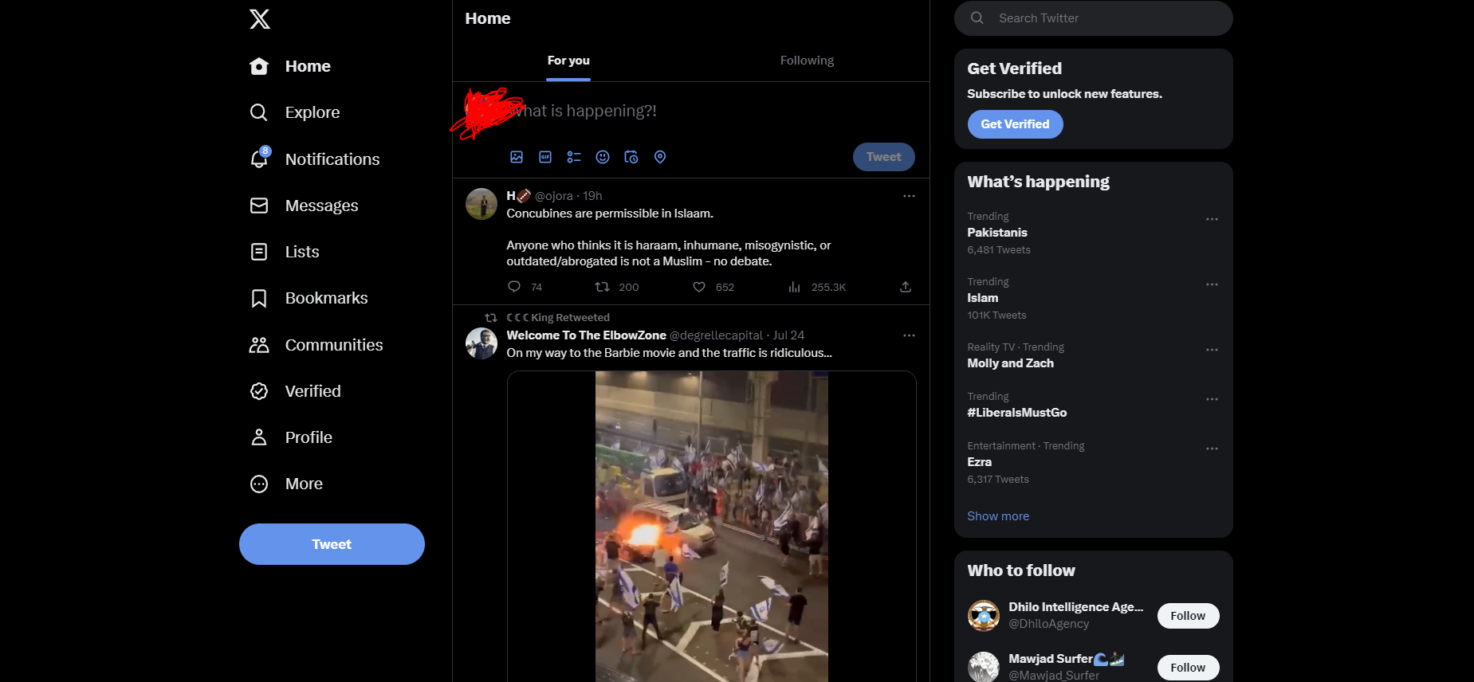This screenshot has width=1474, height=682.
Task: Click the large Tweet button in sidebar
Action: tap(332, 544)
